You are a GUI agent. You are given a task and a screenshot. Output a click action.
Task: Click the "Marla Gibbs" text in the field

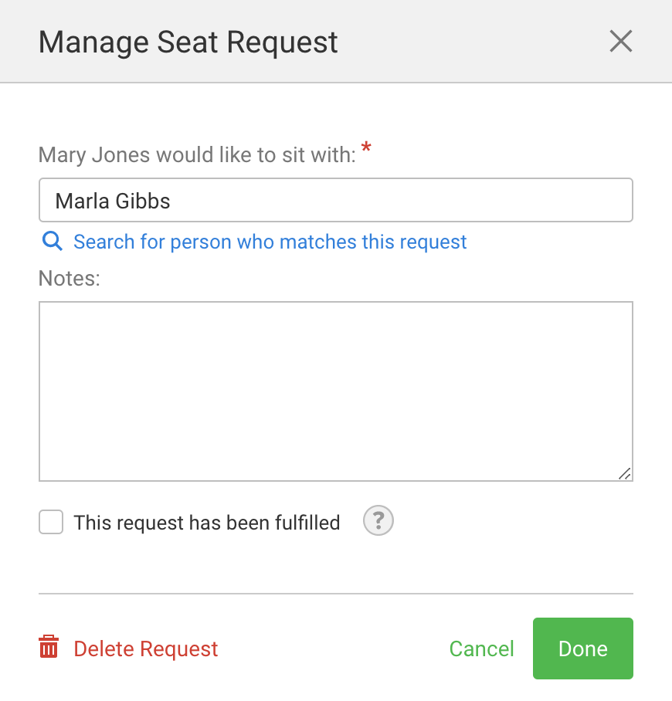[113, 201]
